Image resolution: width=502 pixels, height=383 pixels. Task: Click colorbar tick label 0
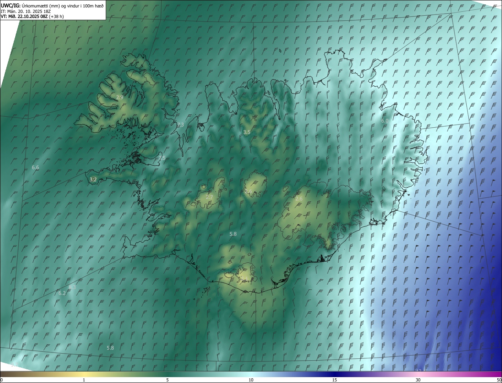point(2,380)
